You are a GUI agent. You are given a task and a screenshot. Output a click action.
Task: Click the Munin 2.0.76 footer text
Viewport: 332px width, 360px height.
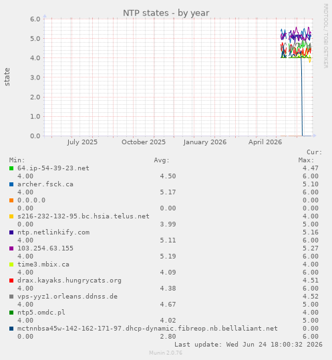point(166,353)
